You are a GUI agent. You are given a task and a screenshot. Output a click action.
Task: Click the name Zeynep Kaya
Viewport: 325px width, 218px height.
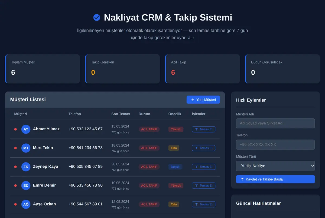tap(45, 166)
